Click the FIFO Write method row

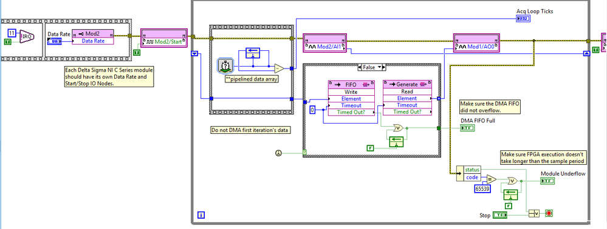point(352,92)
